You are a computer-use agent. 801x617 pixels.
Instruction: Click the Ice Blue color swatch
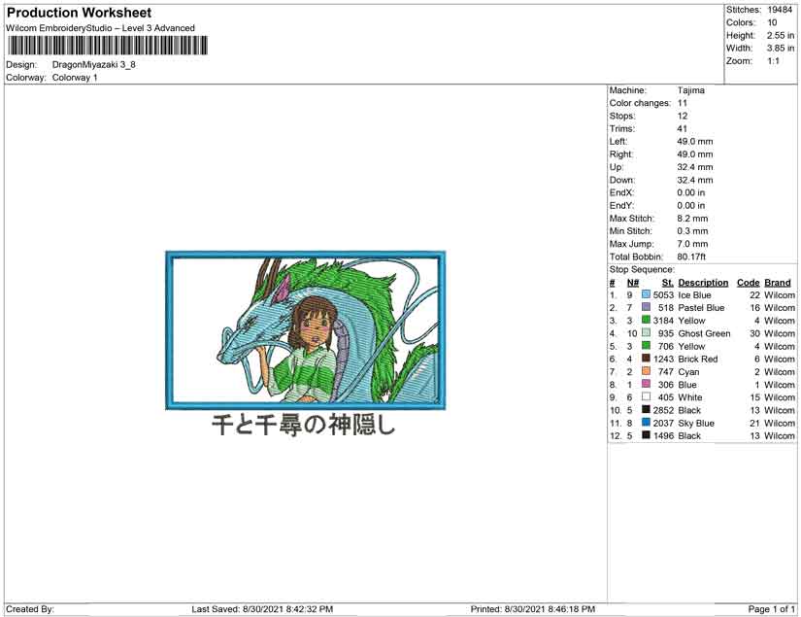tap(646, 295)
